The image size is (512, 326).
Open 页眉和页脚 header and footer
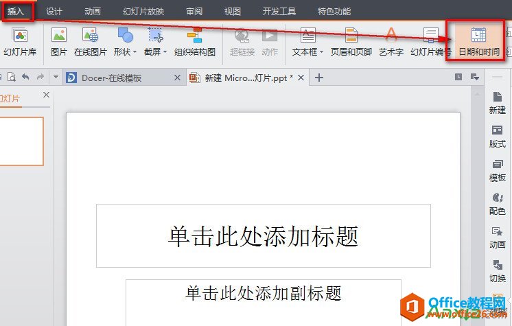[351, 43]
